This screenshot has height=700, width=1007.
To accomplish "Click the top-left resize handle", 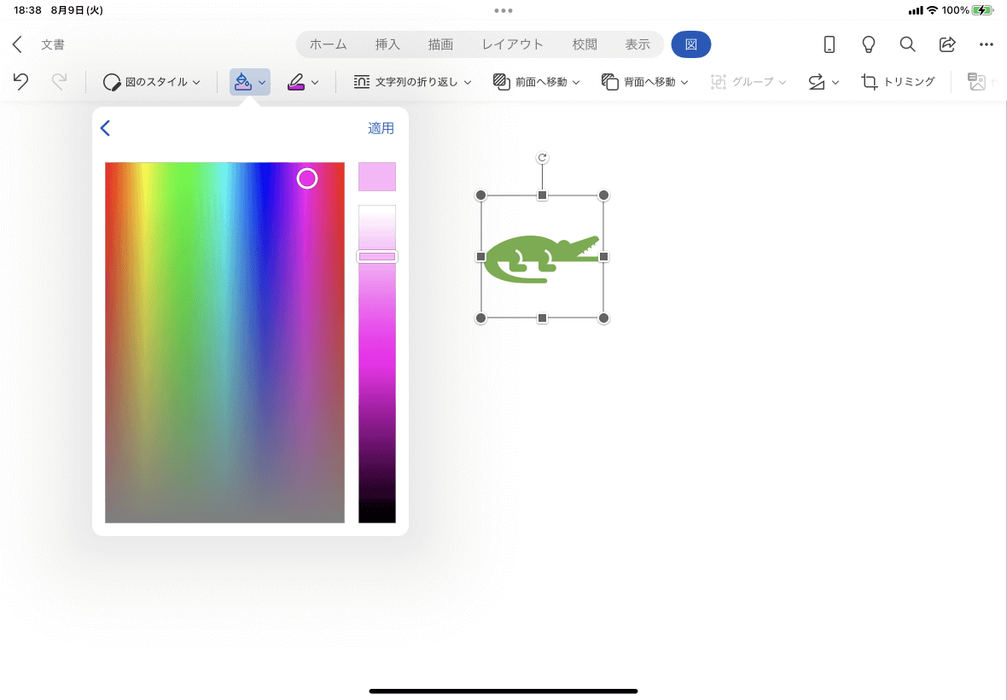I will coord(480,195).
